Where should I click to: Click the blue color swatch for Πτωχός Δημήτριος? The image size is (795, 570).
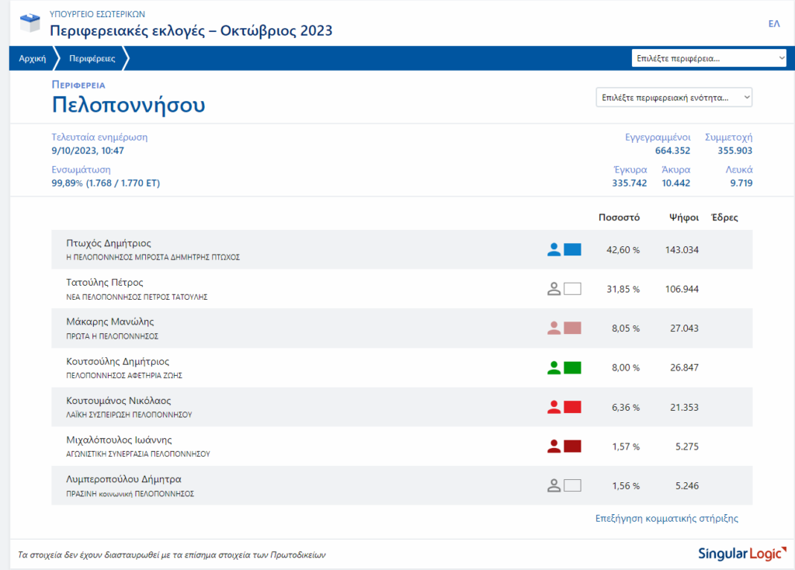click(x=572, y=249)
